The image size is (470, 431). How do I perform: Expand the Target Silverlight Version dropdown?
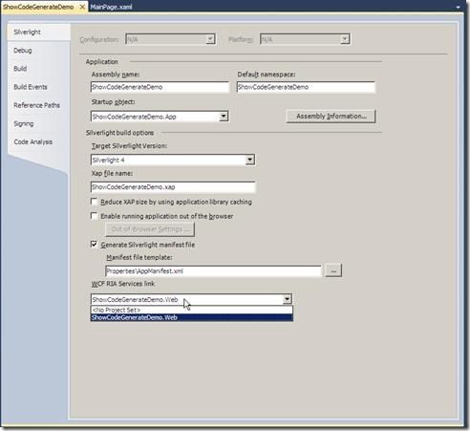tap(250, 160)
